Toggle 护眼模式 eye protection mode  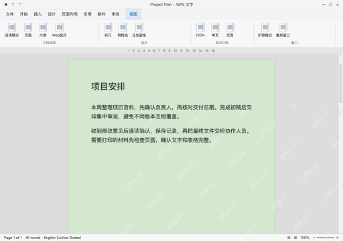(x=265, y=30)
